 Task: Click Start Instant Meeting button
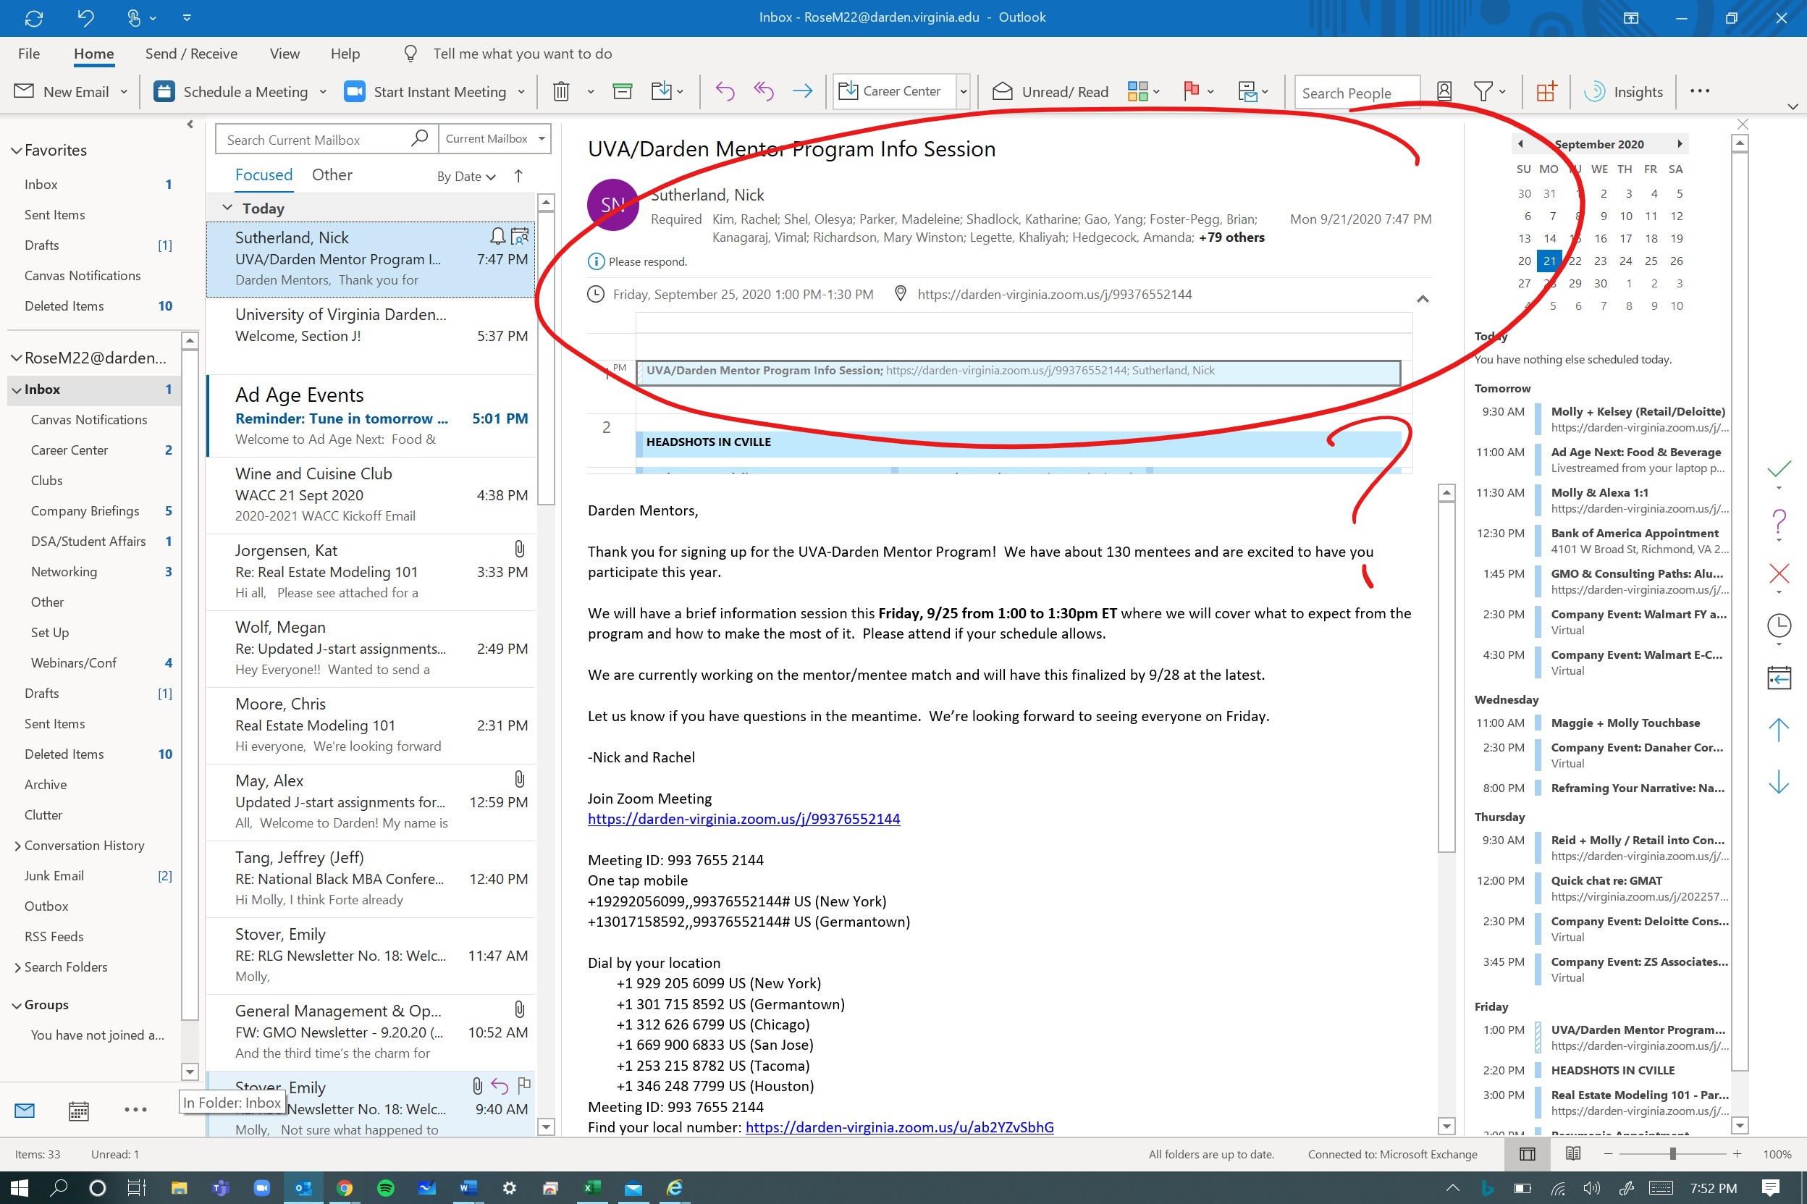pyautogui.click(x=425, y=92)
